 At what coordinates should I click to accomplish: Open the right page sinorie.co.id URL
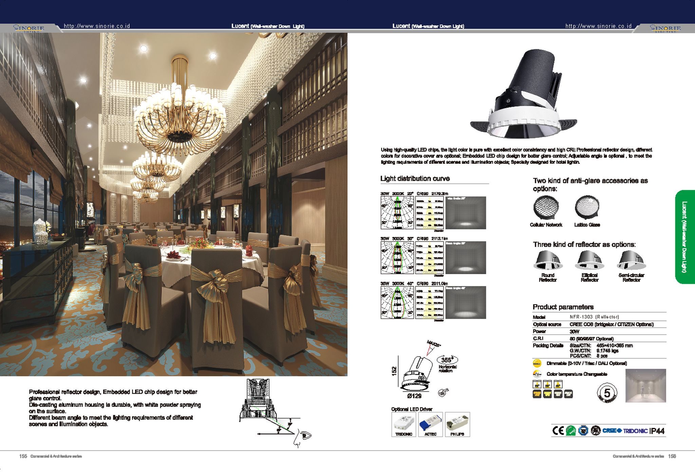point(598,26)
